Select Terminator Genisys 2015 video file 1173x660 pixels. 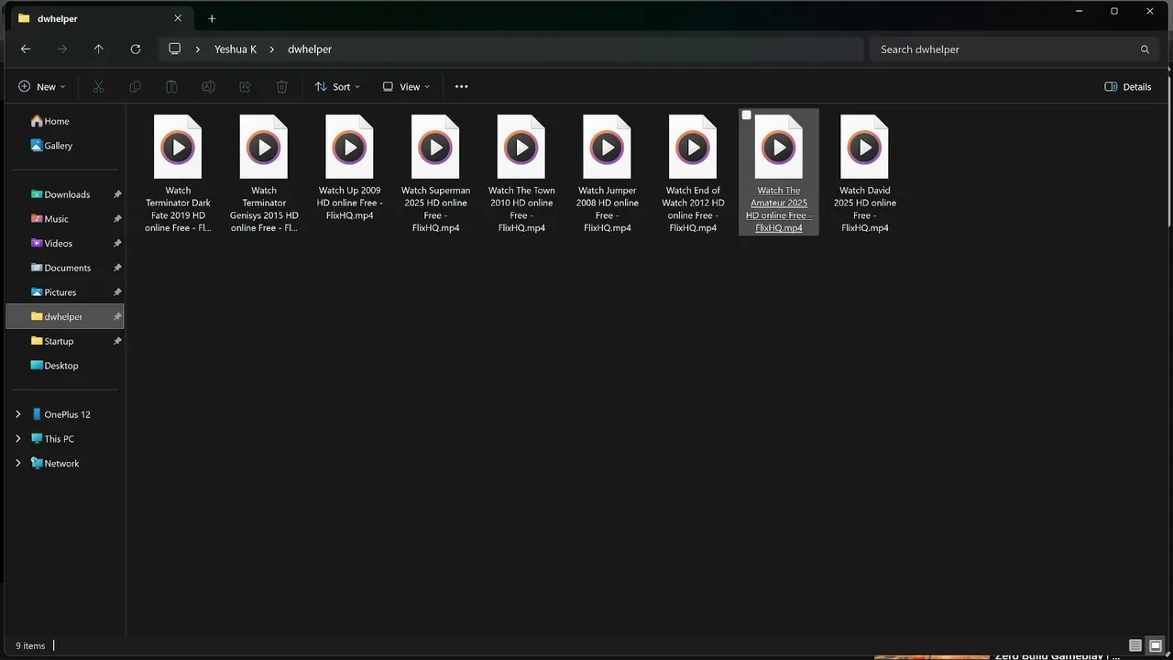point(264,173)
